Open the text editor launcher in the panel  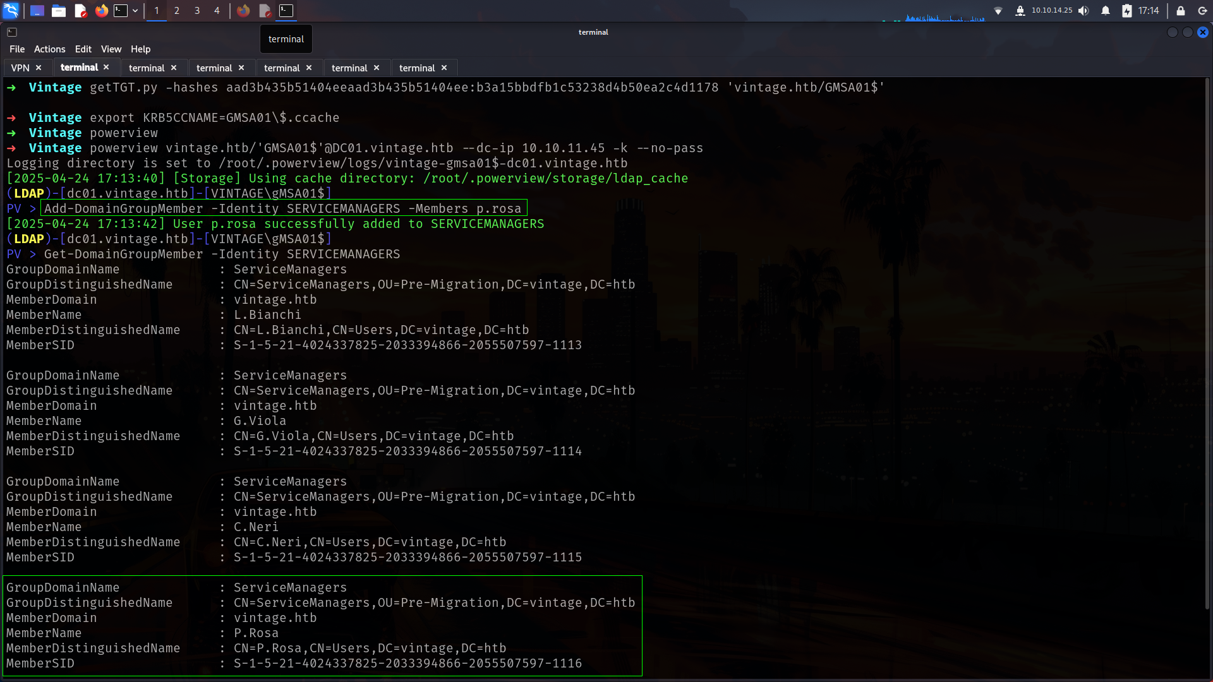click(80, 10)
